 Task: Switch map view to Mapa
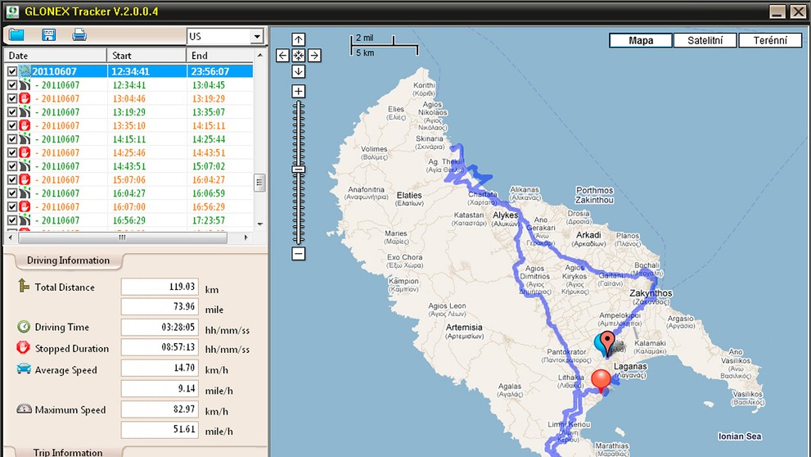pyautogui.click(x=641, y=40)
